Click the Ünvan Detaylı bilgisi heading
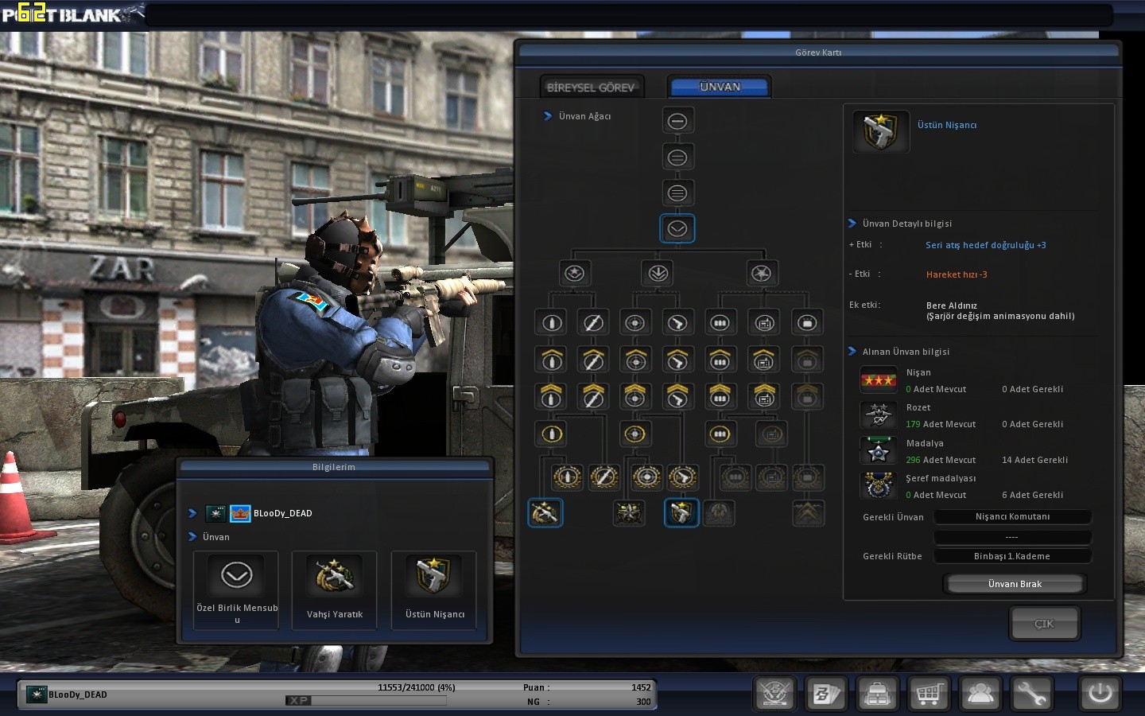This screenshot has width=1145, height=716. 907,224
